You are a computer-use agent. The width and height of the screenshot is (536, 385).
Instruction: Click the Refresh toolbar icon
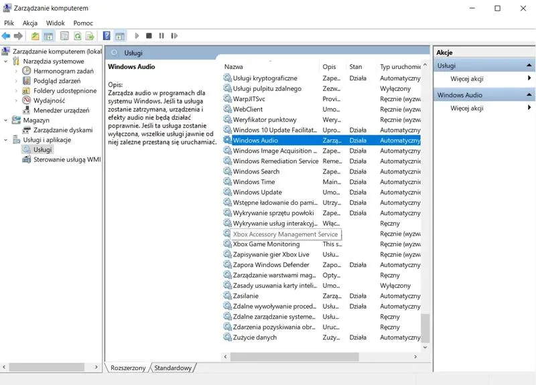78,36
